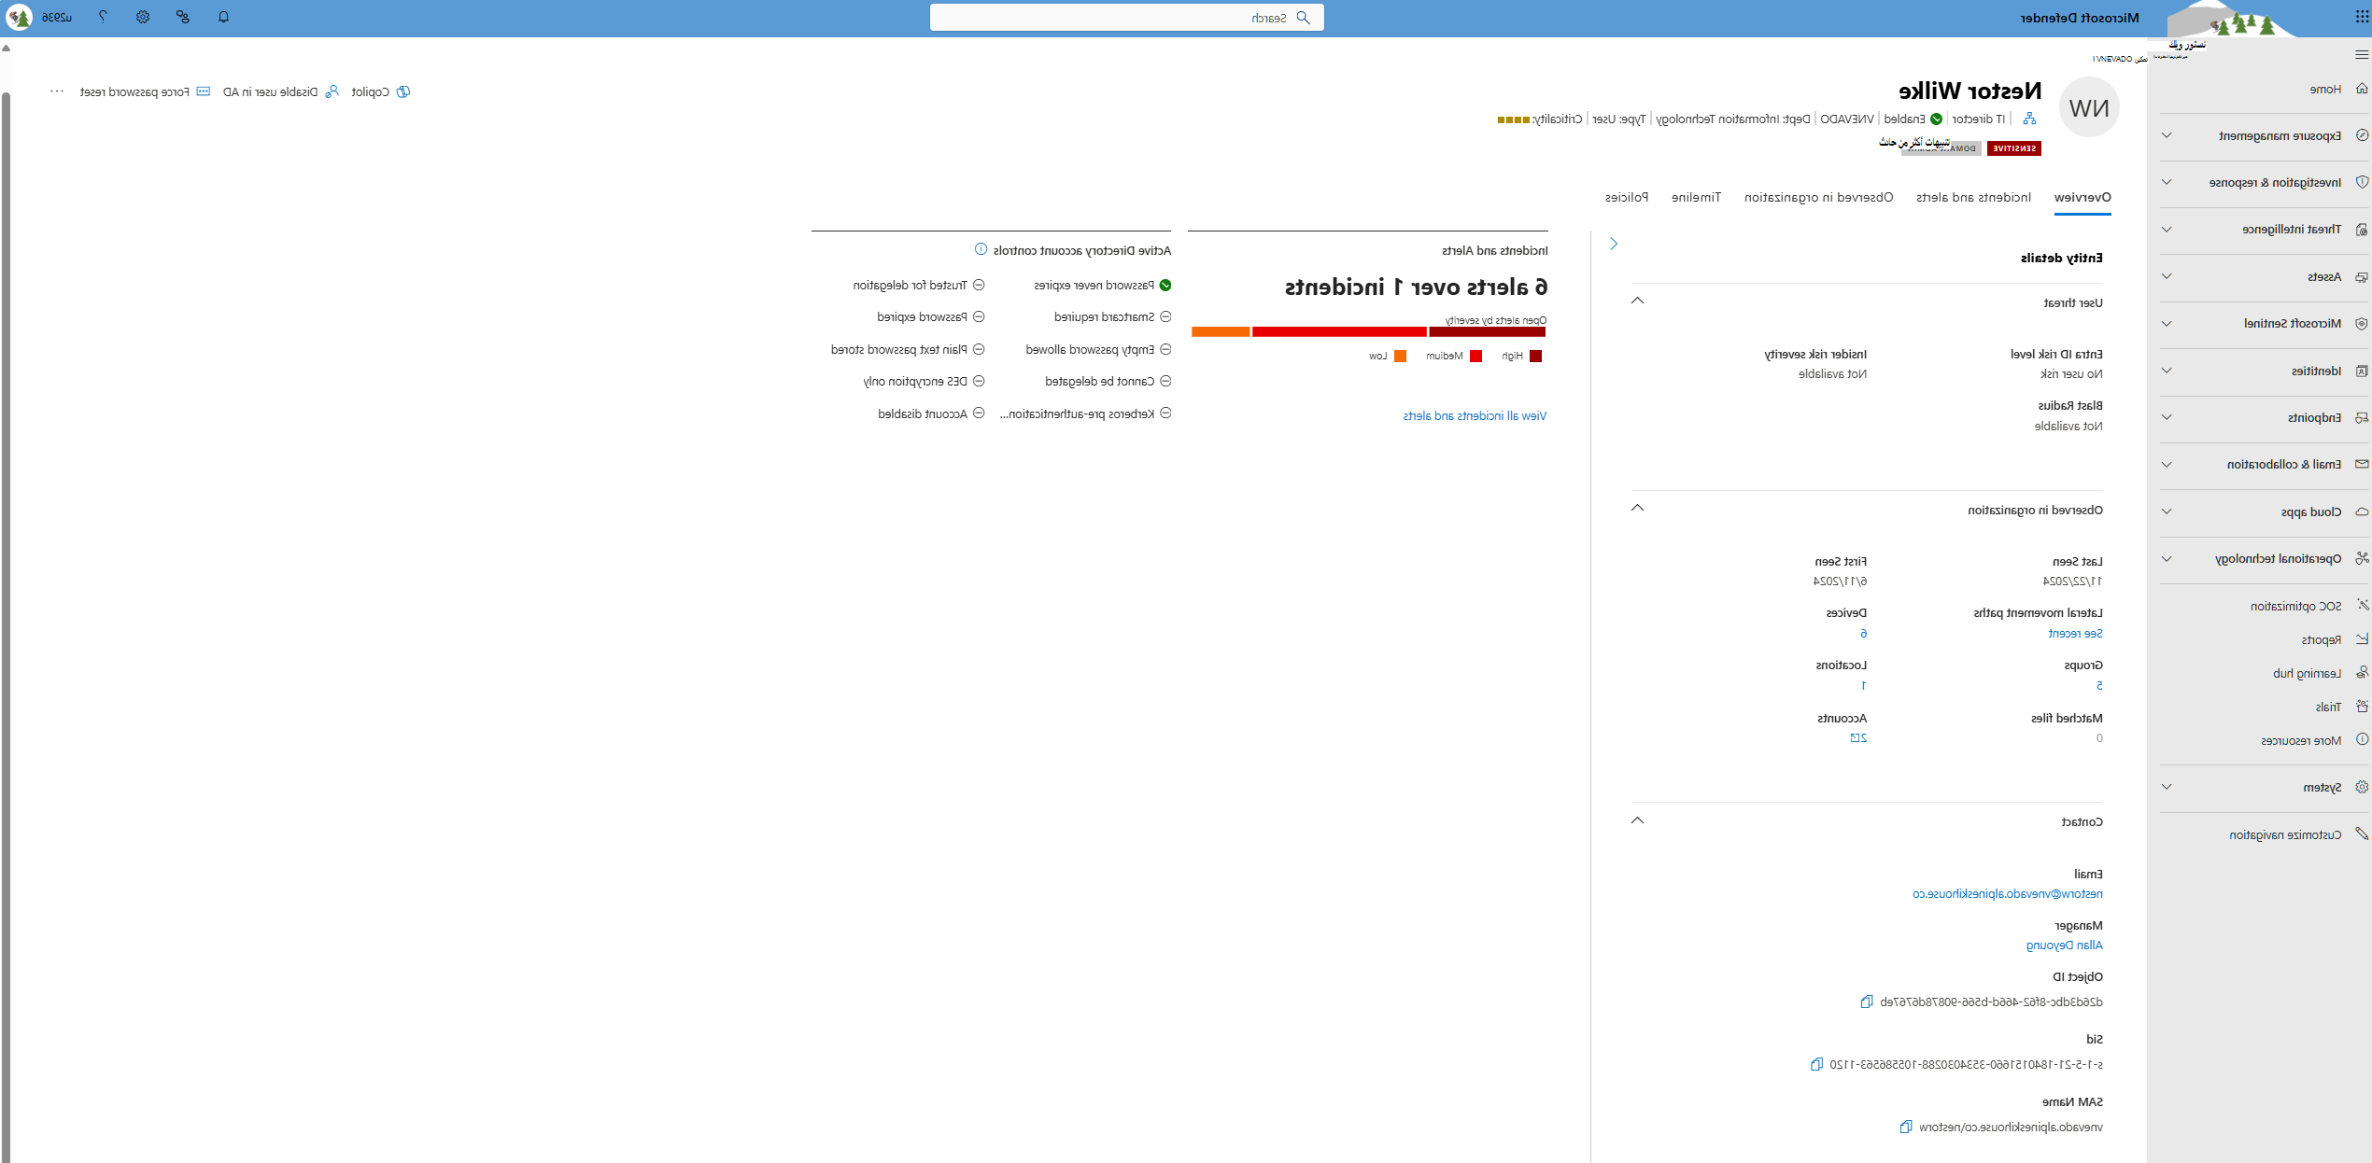Open manager Allan Deyoung profile link

(x=2064, y=945)
